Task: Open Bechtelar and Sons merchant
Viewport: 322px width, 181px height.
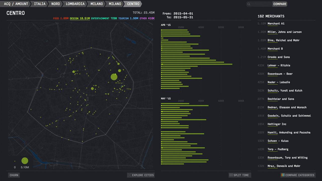Action: click(x=281, y=99)
